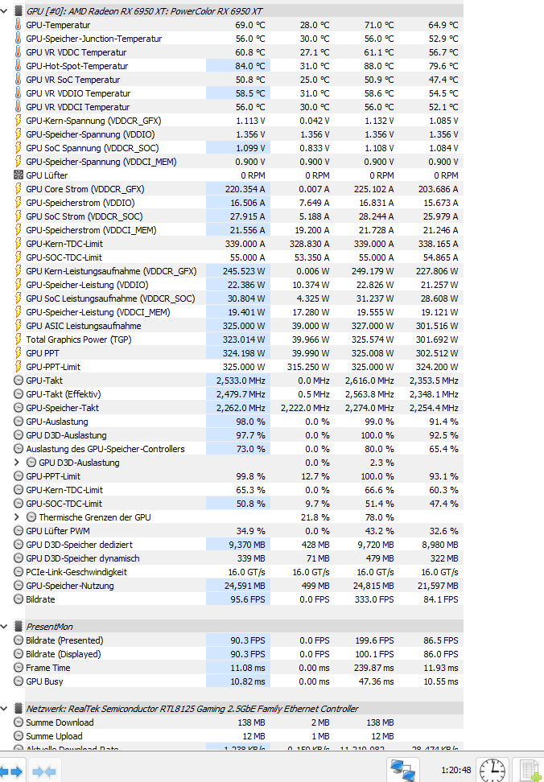Expand the GPU D3D-Auslastung sub-tree
This screenshot has height=782, width=544.
click(x=17, y=463)
